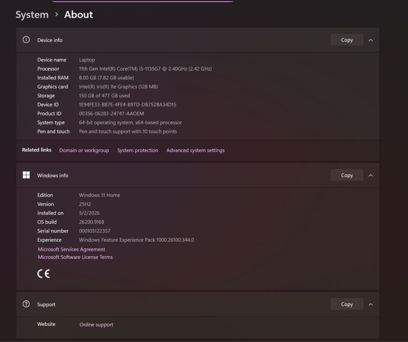This screenshot has width=408, height=342.
Task: Click the Experience field label
Action: tap(49, 240)
